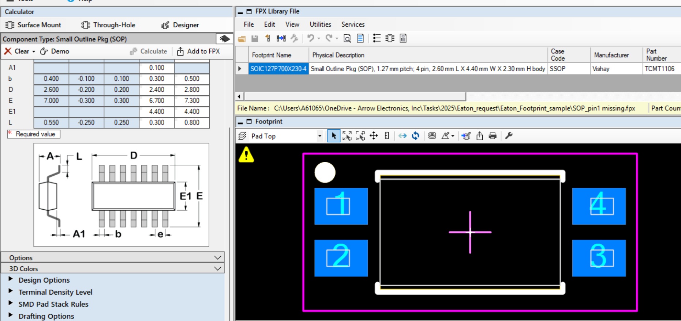Click the print preview magnifier icon
681x321 pixels.
click(347, 38)
